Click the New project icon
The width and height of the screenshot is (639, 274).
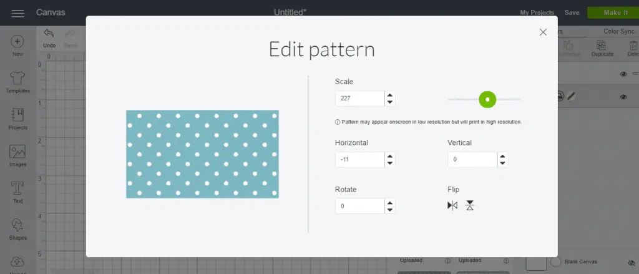[x=17, y=46]
